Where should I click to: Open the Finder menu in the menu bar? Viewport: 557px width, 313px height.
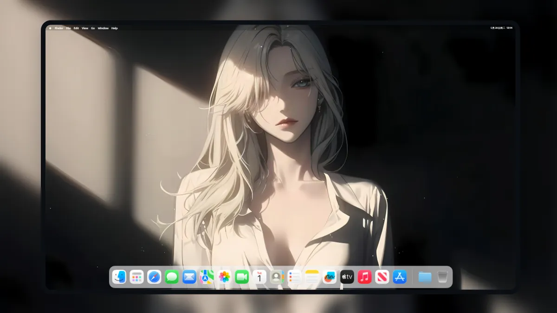[x=59, y=28]
